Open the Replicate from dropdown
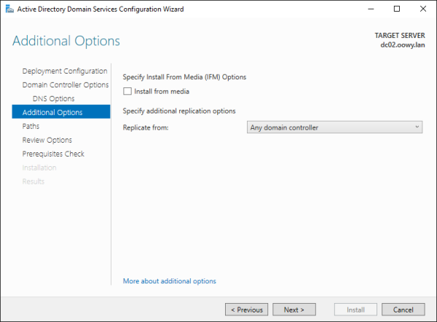This screenshot has width=437, height=322. click(x=335, y=127)
